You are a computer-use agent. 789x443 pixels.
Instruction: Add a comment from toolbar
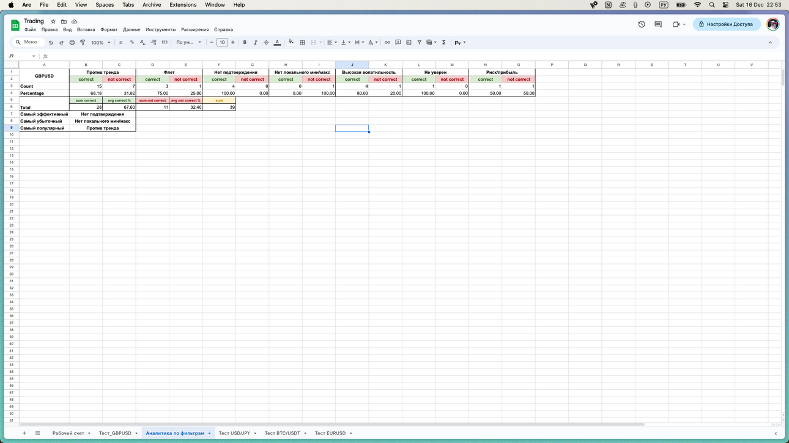pyautogui.click(x=398, y=42)
